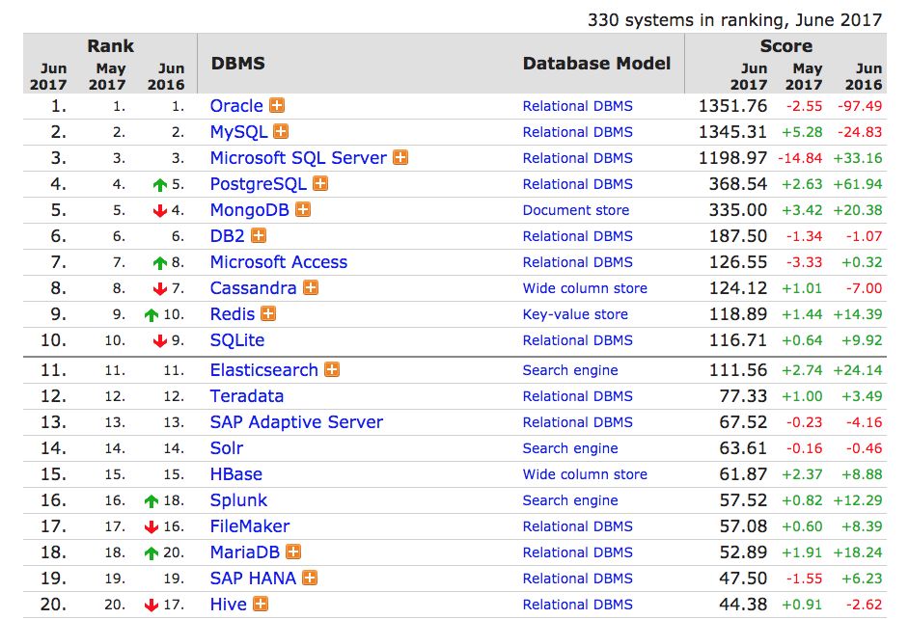This screenshot has height=619, width=909.
Task: Click Wide column store link for HBase
Action: pos(585,474)
